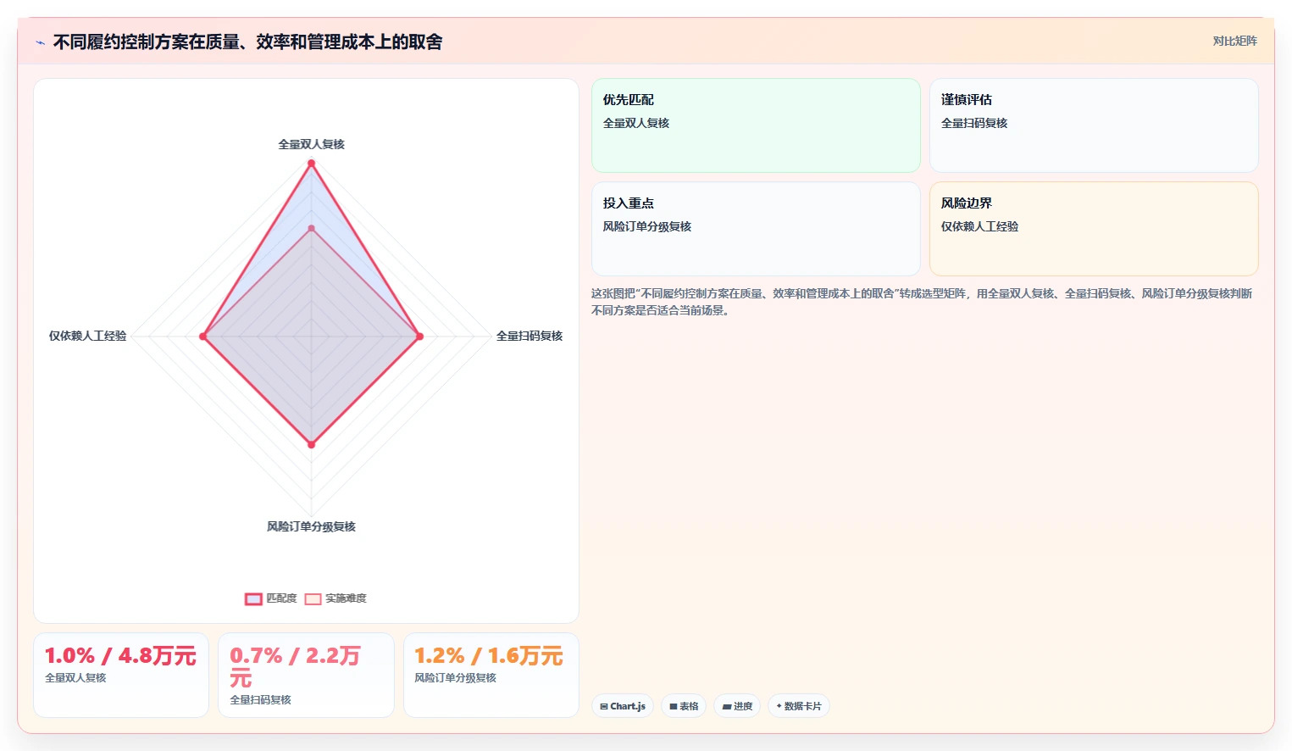
Task: Click 全量扫码复核 label under 0.7% stat
Action: pyautogui.click(x=261, y=700)
